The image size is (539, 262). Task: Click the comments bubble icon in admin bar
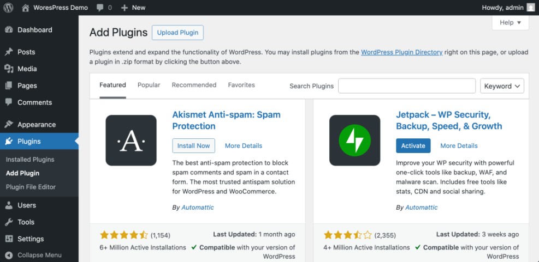pyautogui.click(x=99, y=8)
